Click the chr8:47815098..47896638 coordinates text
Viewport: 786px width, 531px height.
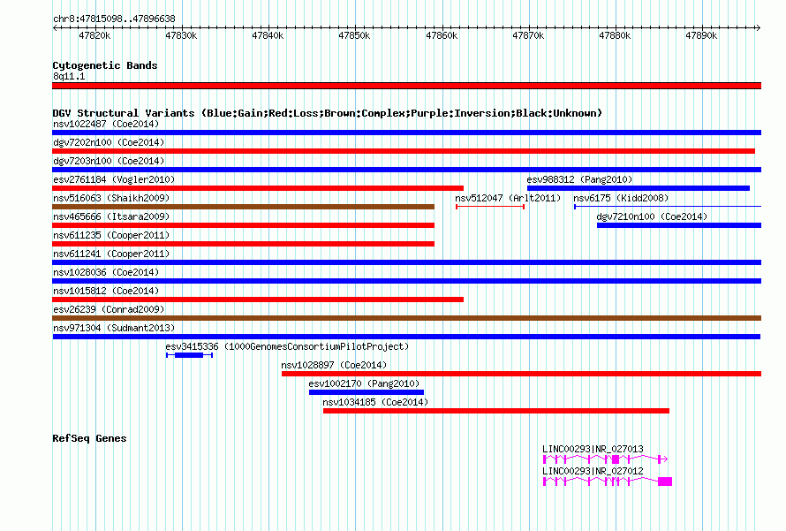coord(114,19)
